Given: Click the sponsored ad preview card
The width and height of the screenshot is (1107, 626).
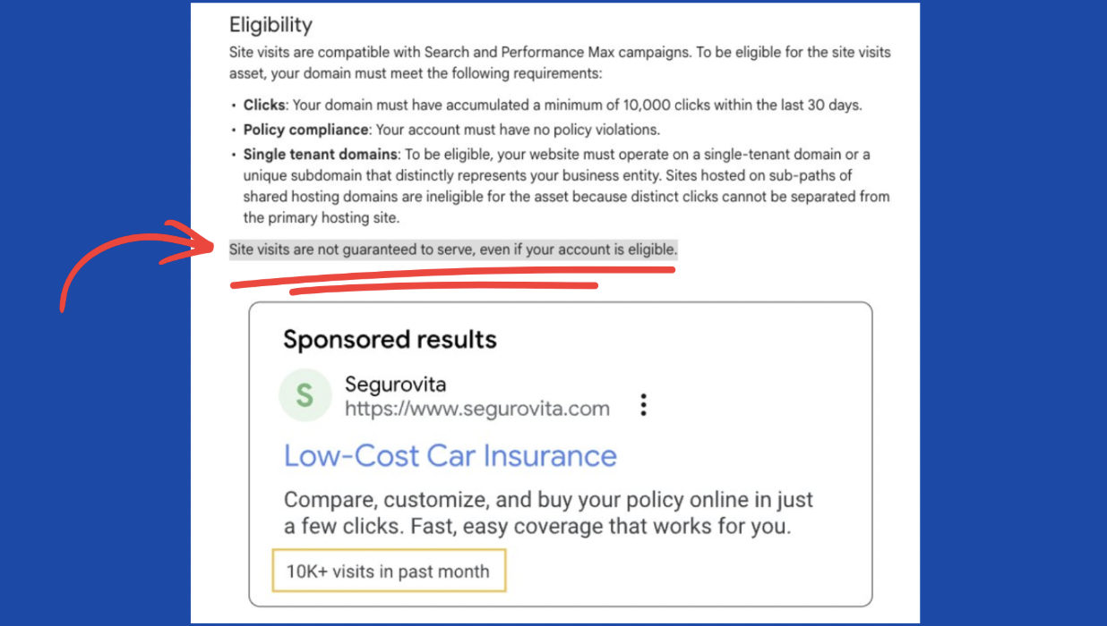Looking at the screenshot, I should coord(561,454).
